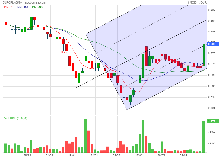
Task: Click the 3 MOIS - JOUR period label
Action: [x=197, y=2]
